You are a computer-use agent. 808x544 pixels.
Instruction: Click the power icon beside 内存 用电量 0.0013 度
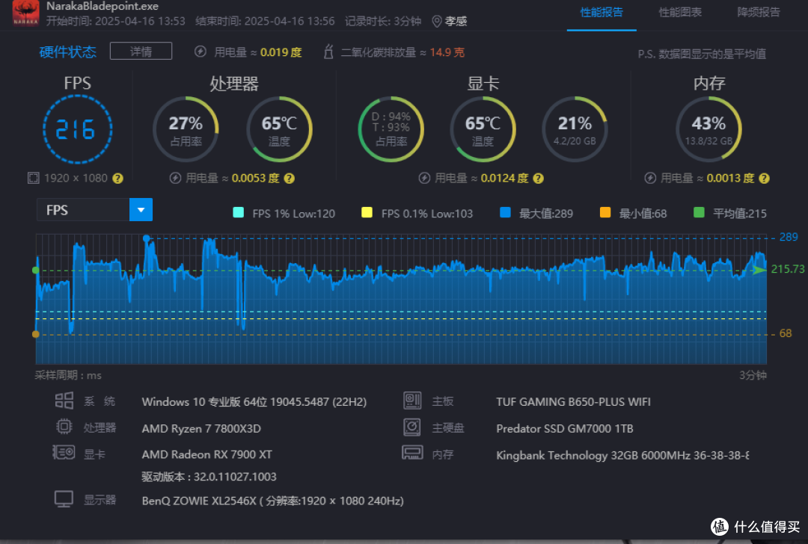pos(650,178)
